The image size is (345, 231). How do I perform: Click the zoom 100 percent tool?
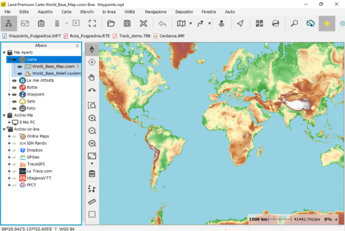coord(92,144)
